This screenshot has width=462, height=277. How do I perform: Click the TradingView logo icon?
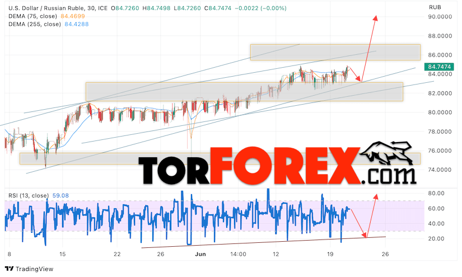click(9, 269)
